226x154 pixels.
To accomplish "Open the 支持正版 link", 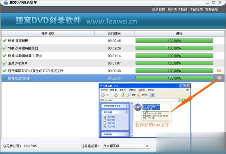I will click(x=212, y=9).
